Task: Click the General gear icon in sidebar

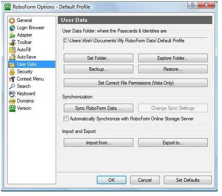Action: 12,20
